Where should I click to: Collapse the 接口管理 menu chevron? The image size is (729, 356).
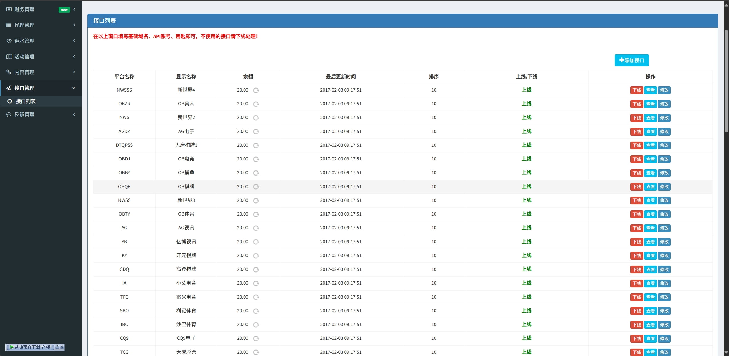click(x=74, y=88)
